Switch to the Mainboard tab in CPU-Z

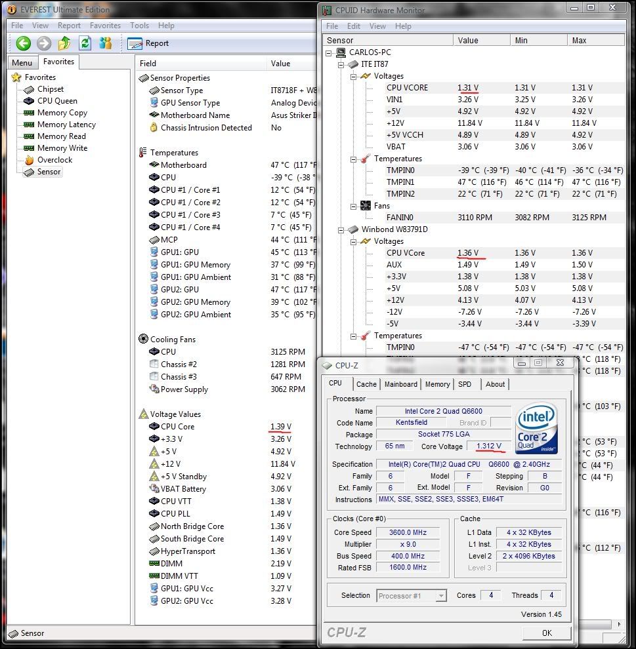click(401, 384)
